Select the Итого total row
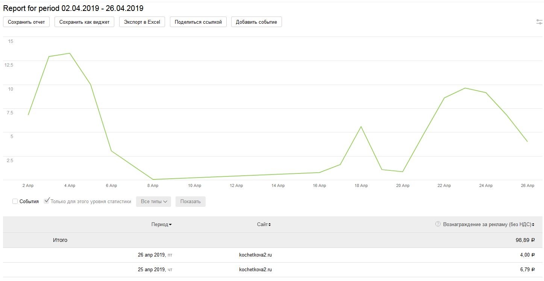 pos(60,240)
